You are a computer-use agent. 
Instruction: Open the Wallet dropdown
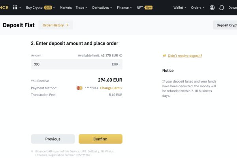181,8
